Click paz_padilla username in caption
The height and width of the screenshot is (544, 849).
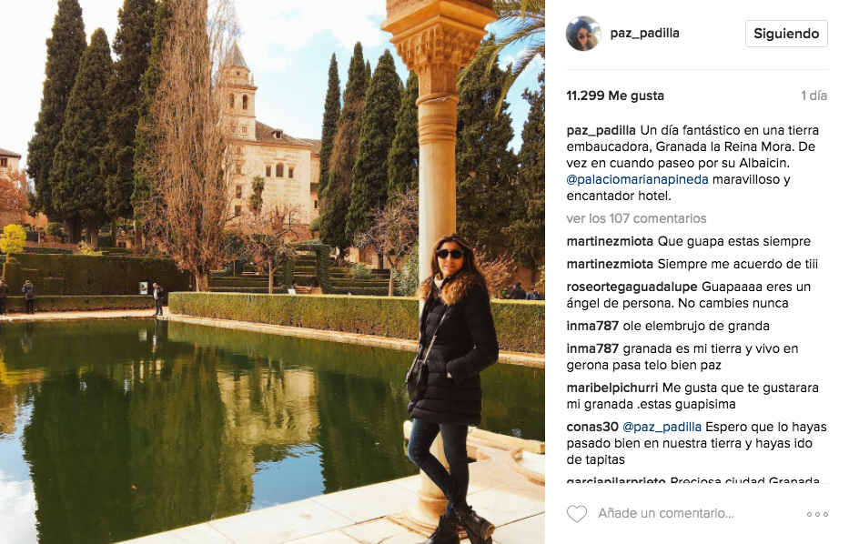tap(601, 130)
